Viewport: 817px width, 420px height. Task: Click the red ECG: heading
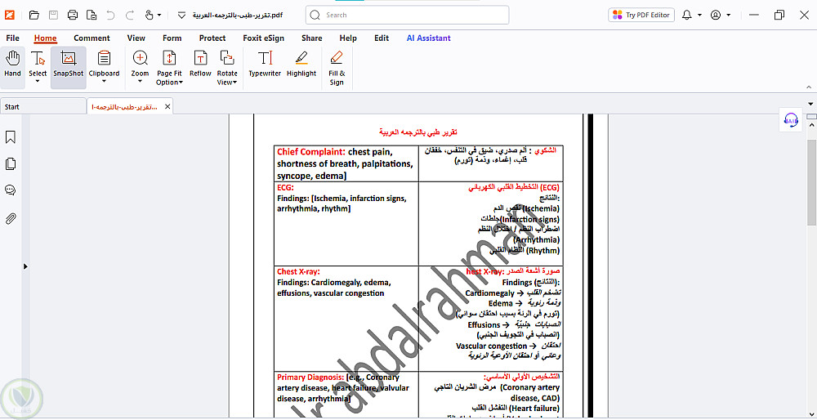tap(285, 188)
